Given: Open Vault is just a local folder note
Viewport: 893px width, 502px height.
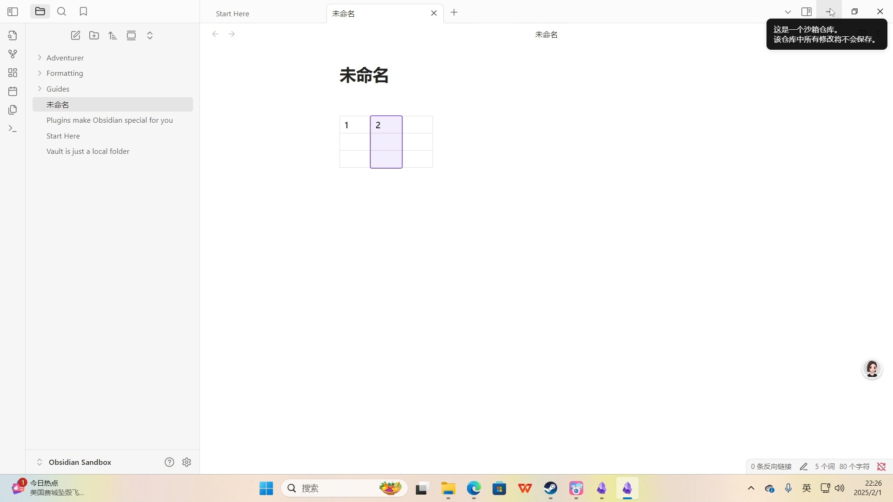Looking at the screenshot, I should tap(88, 151).
